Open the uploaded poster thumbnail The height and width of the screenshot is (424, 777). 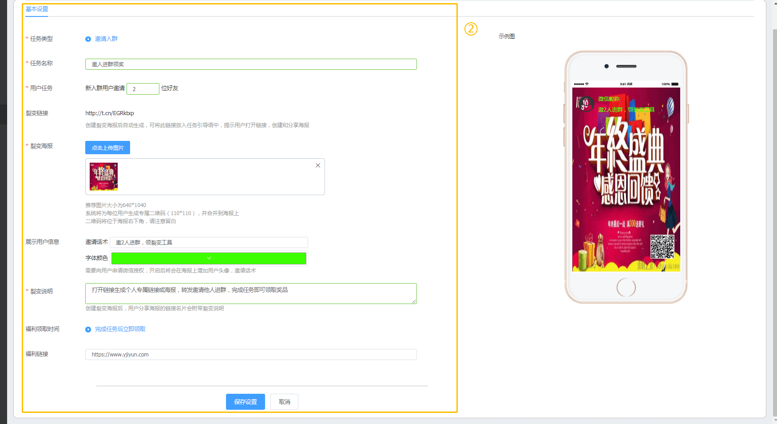[104, 176]
